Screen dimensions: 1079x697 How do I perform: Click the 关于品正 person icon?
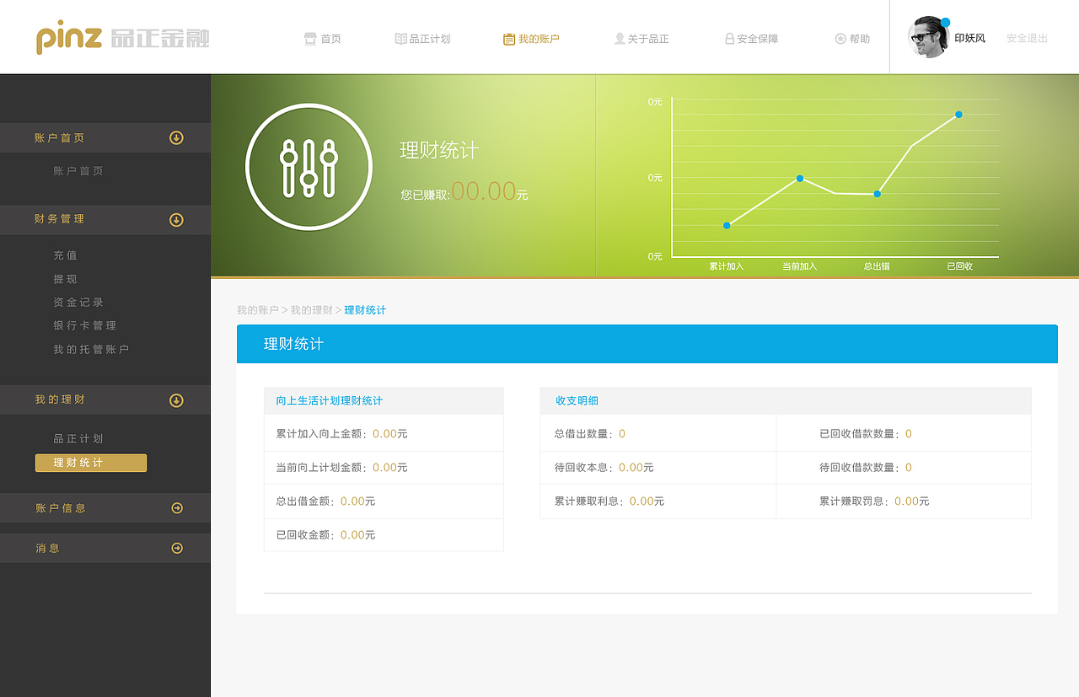(x=620, y=38)
